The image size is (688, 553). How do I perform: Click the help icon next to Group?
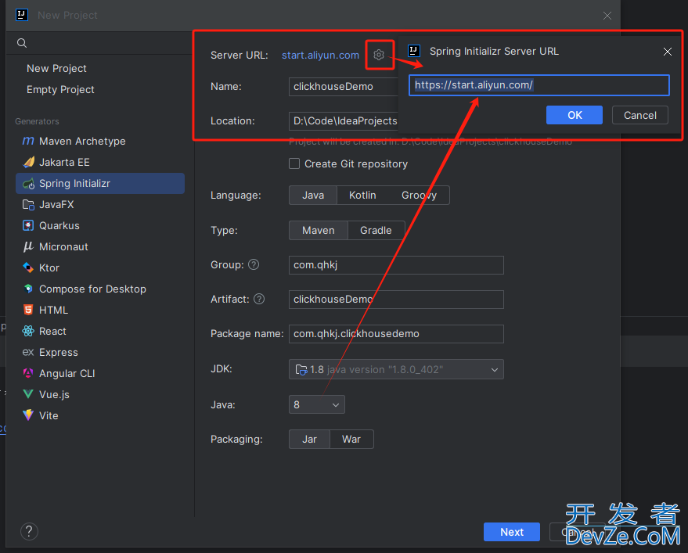coord(254,265)
